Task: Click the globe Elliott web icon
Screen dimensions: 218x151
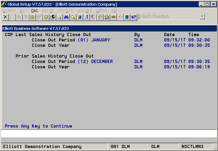Action: (x=80, y=17)
